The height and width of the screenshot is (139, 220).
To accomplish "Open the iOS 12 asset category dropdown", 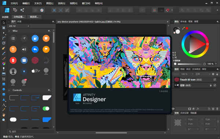I will click(x=19, y=26).
